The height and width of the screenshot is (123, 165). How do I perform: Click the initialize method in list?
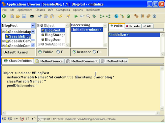[134, 35]
